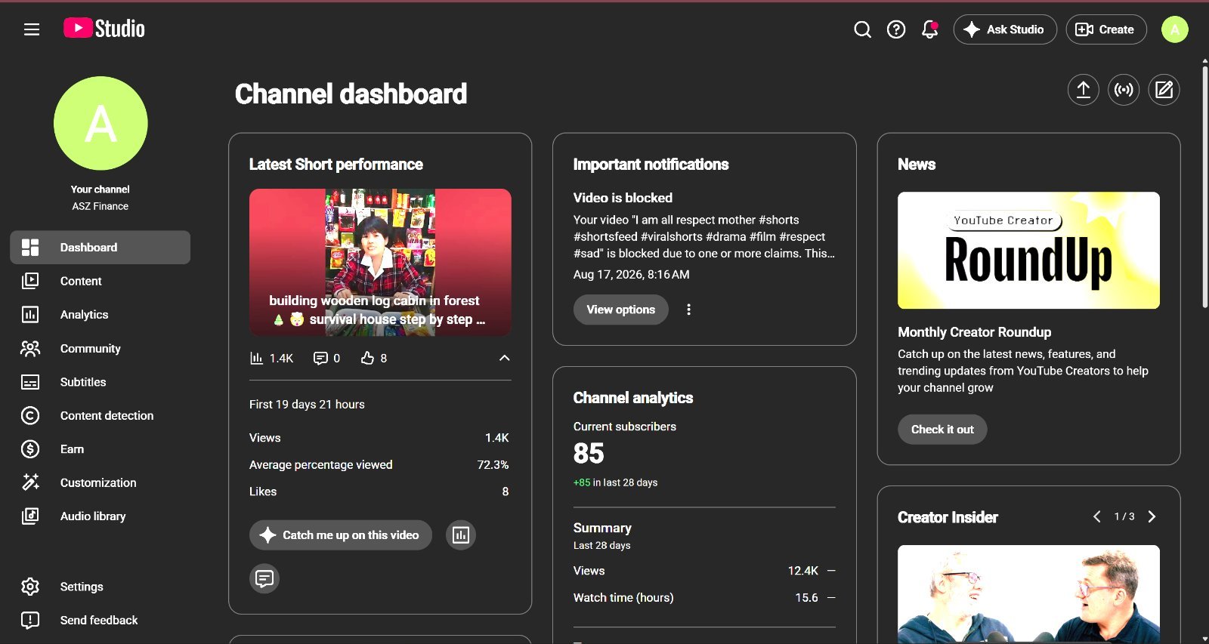
Task: Click the Monthly Creator Roundup headline
Action: [974, 332]
